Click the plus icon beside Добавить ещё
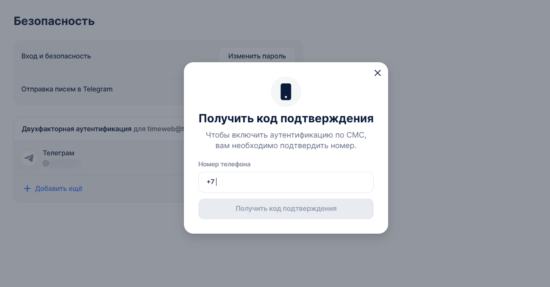Image resolution: width=550 pixels, height=287 pixels. point(27,189)
